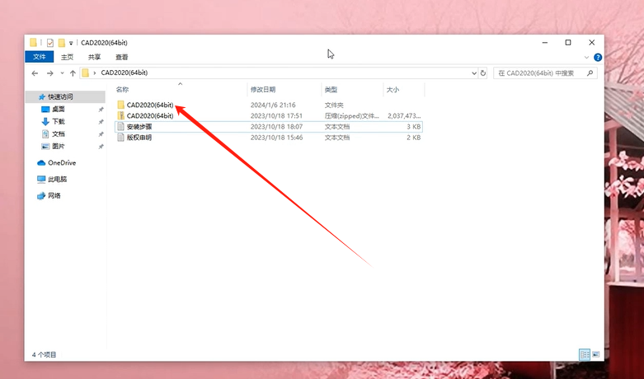644x379 pixels.
Task: Minimize the CAD2020(64bit) window
Action: coord(545,43)
